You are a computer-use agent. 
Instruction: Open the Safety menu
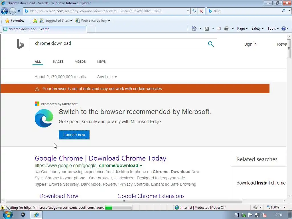click(x=257, y=29)
